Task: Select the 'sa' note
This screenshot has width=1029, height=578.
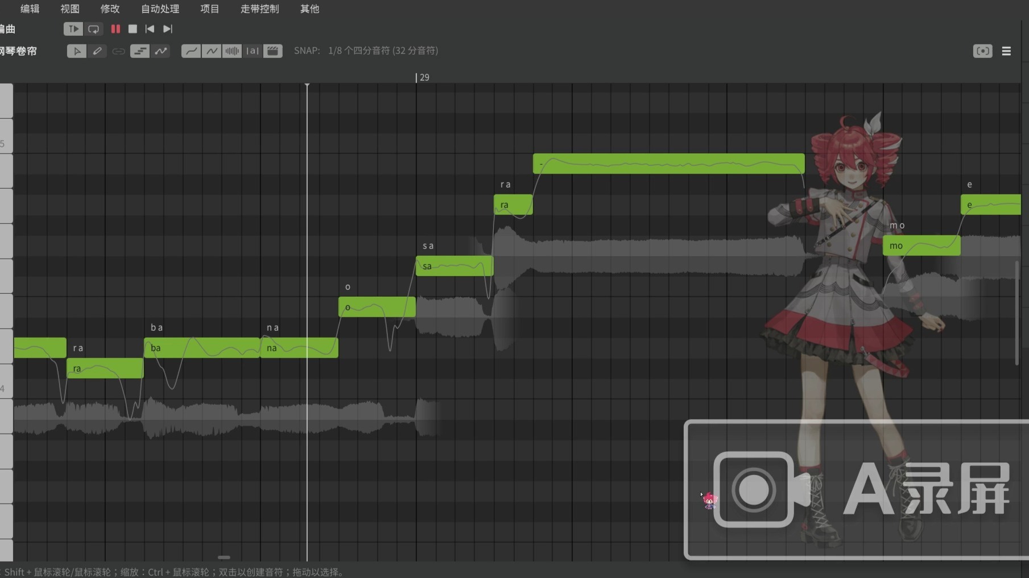Action: pos(454,266)
